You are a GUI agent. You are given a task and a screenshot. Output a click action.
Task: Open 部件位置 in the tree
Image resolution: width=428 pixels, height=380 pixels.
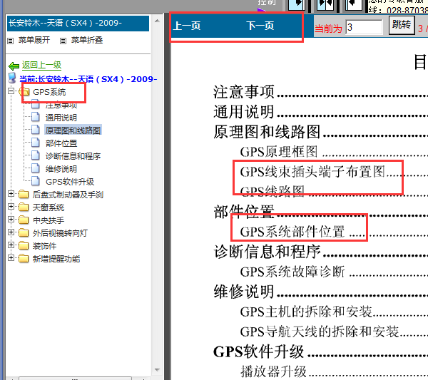tap(61, 143)
